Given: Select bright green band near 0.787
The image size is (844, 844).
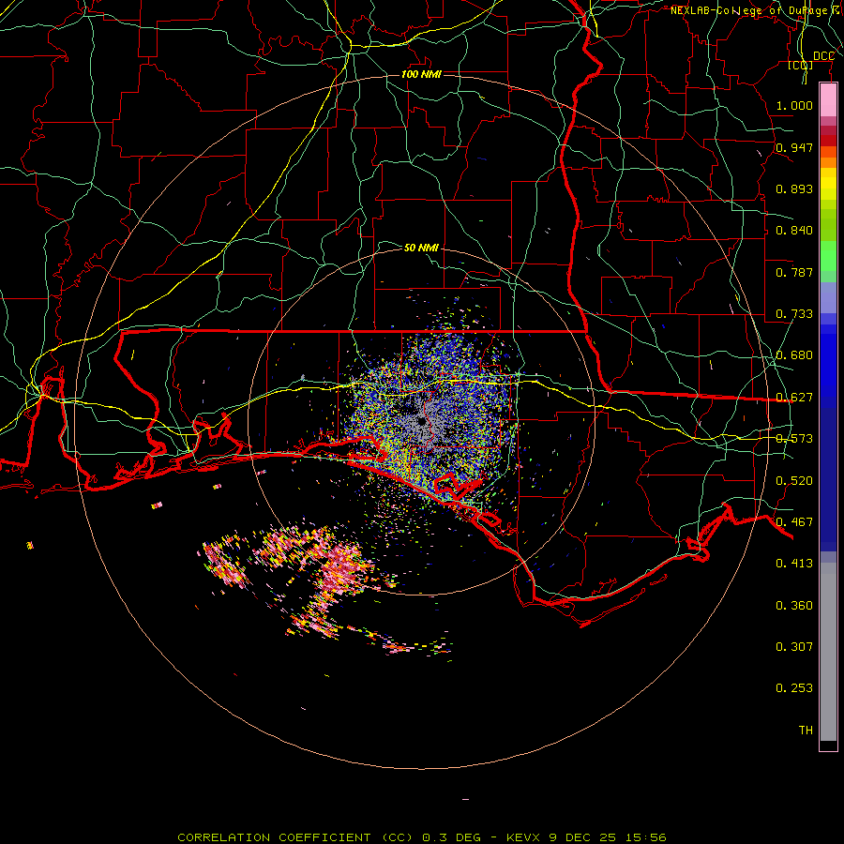Looking at the screenshot, I should [x=828, y=256].
